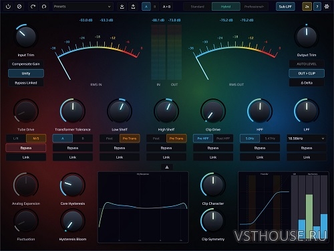Screen dimensions: 334x251
Task: Click the Hysteresis Bloom knob
Action: 73,221
